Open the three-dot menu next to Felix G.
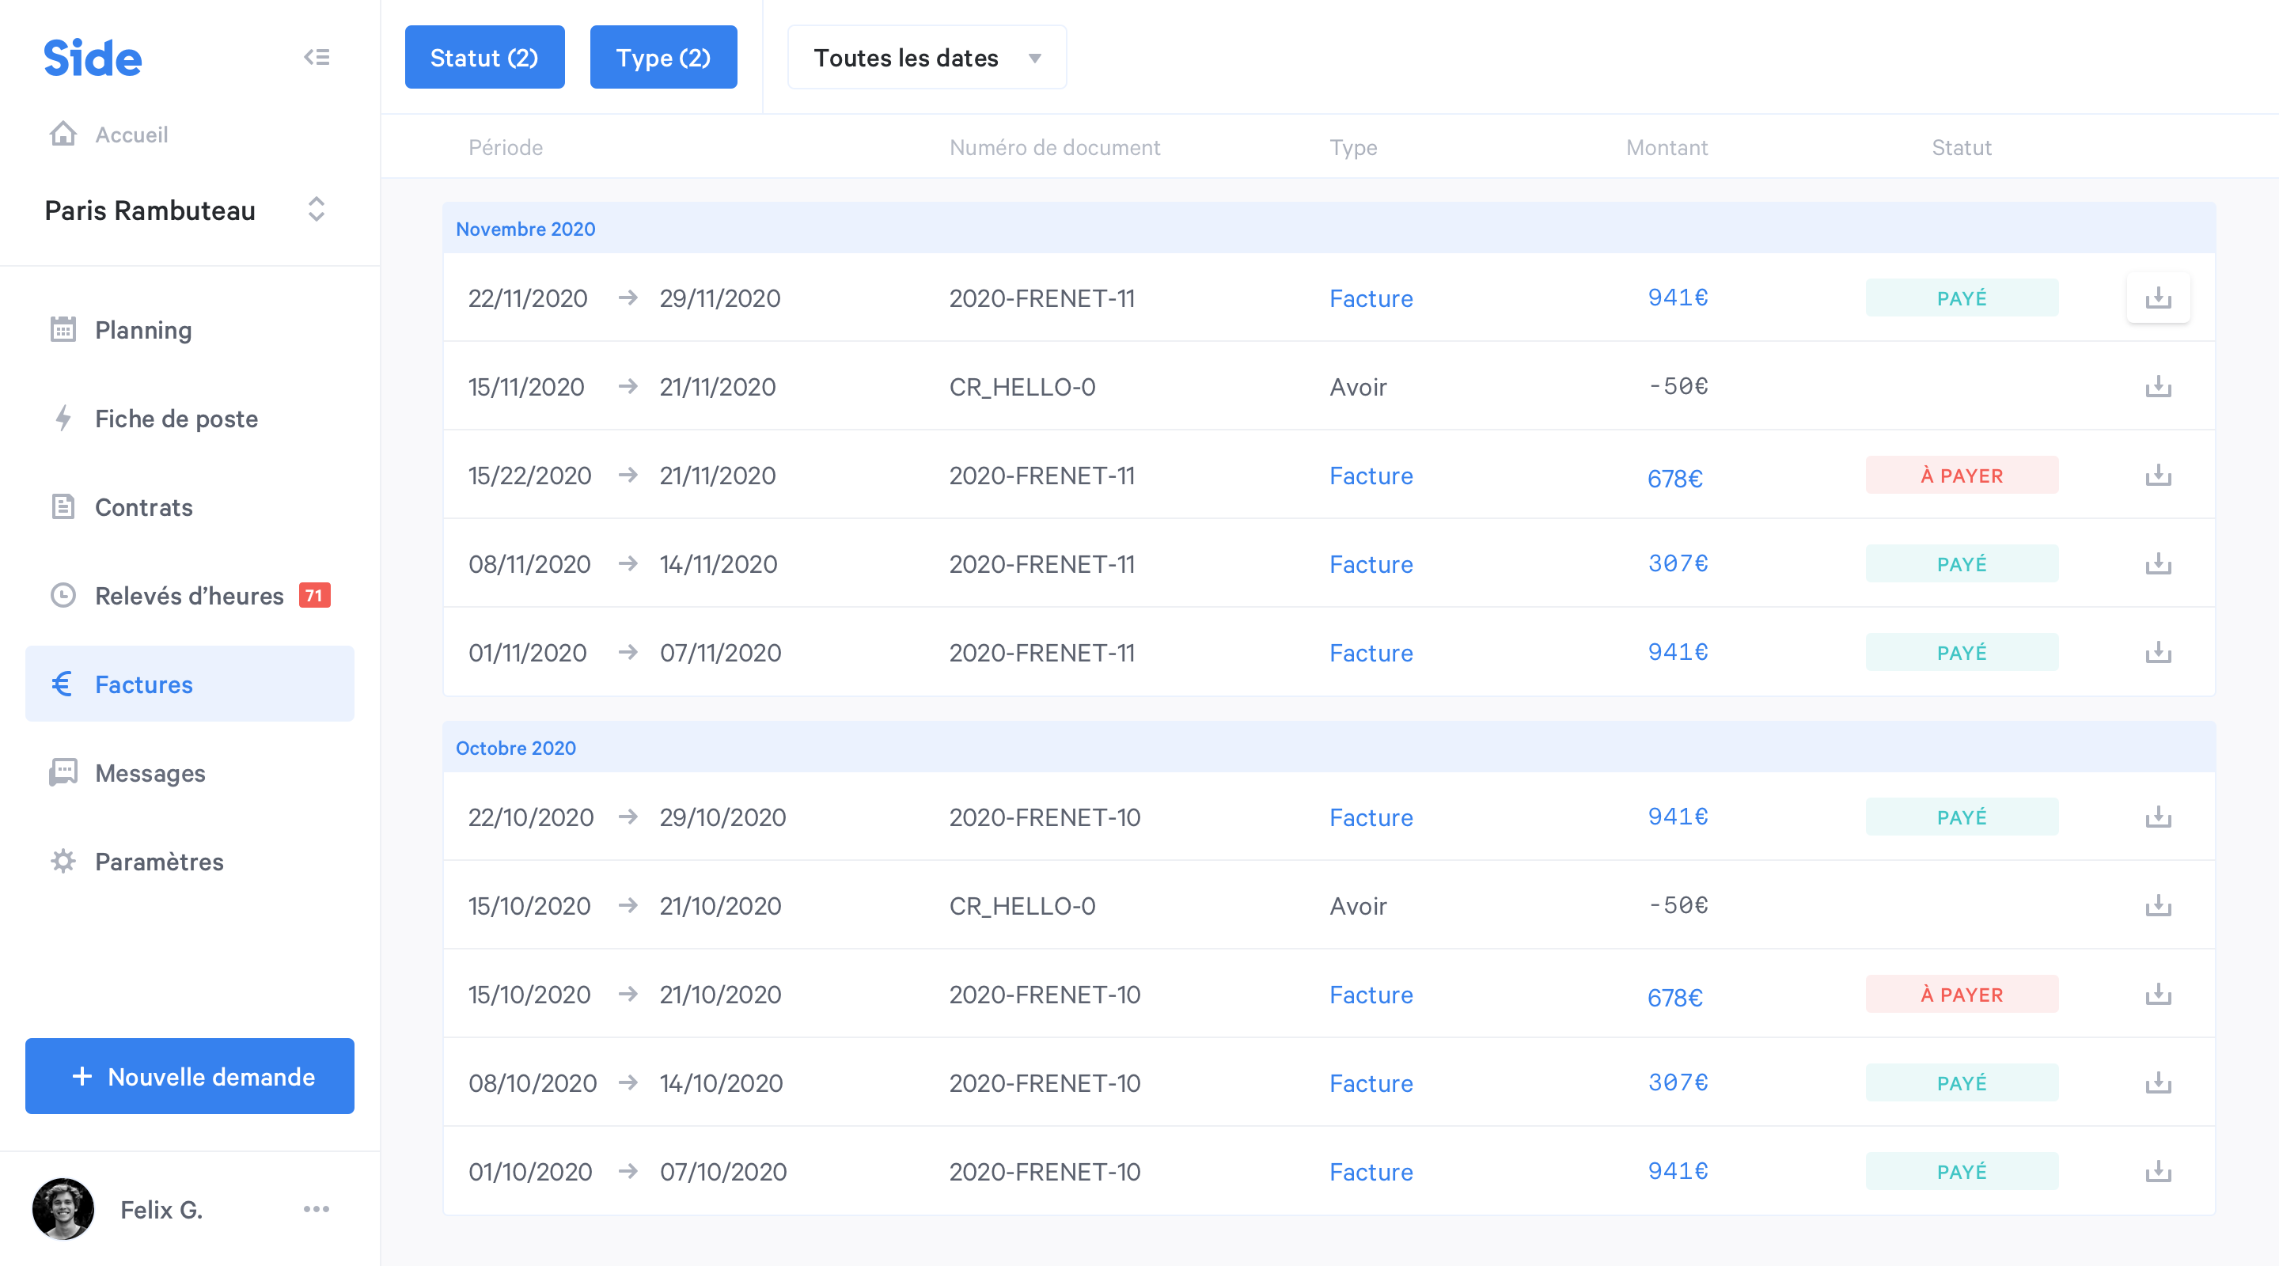The width and height of the screenshot is (2279, 1266). 316,1209
